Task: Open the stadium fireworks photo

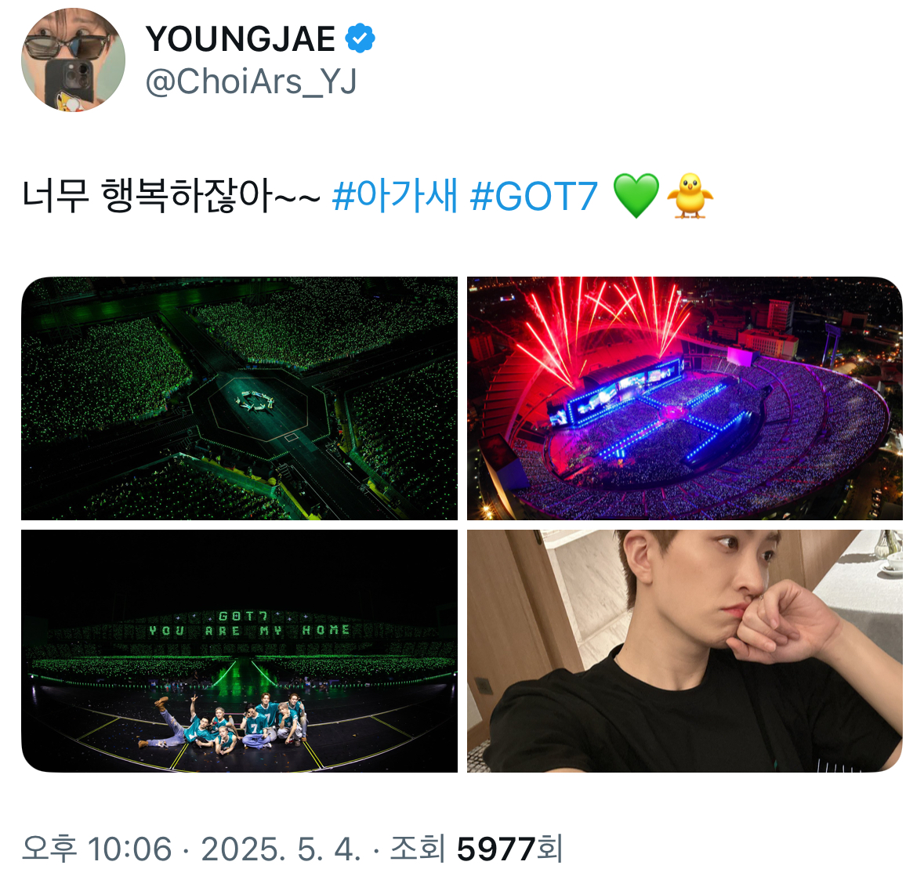Action: [685, 398]
